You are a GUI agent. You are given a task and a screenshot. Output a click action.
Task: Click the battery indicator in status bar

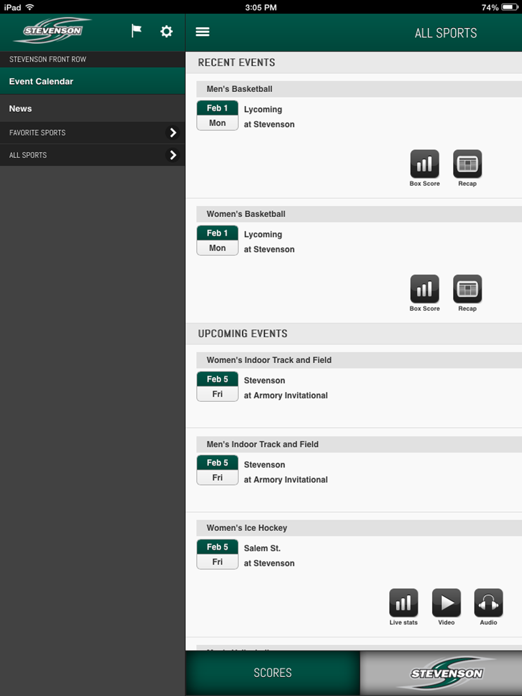pos(510,7)
